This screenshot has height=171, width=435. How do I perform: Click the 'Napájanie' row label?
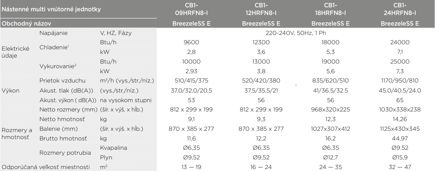tap(53, 33)
